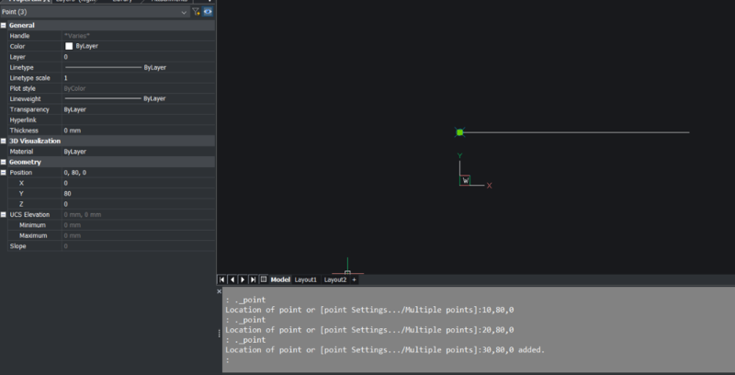Screen dimensions: 735x375
Task: Collapse the General section
Action: pos(4,25)
